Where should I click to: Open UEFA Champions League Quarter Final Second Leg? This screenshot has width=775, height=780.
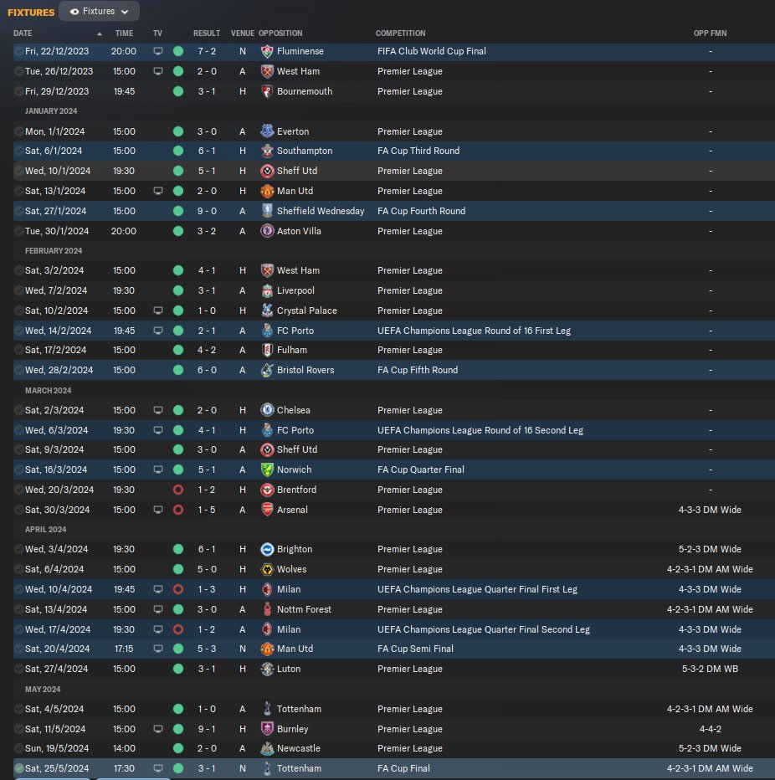pyautogui.click(x=484, y=629)
